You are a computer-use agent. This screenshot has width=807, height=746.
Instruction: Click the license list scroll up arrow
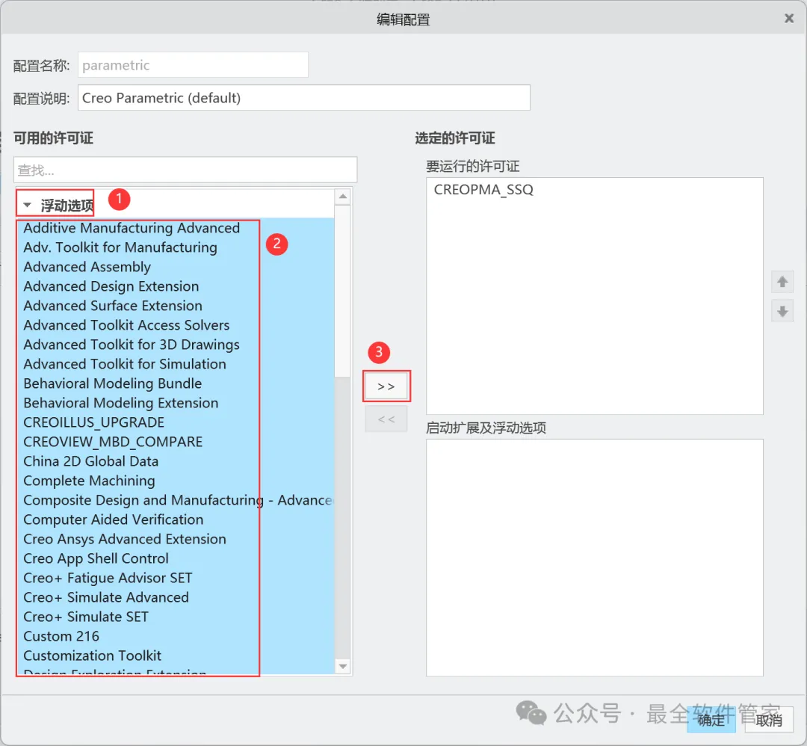pyautogui.click(x=343, y=197)
